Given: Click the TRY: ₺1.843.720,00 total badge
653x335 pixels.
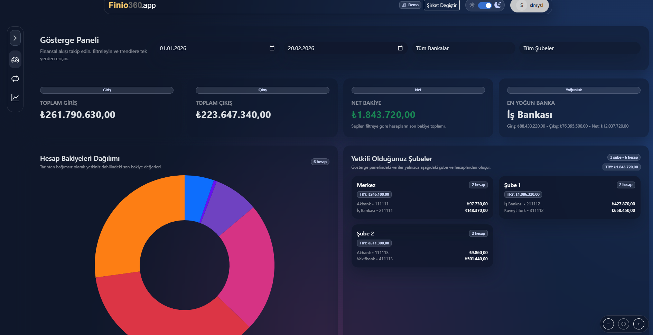Looking at the screenshot, I should point(621,167).
